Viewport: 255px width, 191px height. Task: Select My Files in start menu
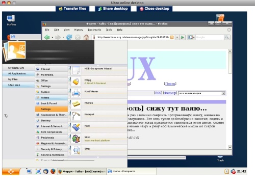pos(18,79)
